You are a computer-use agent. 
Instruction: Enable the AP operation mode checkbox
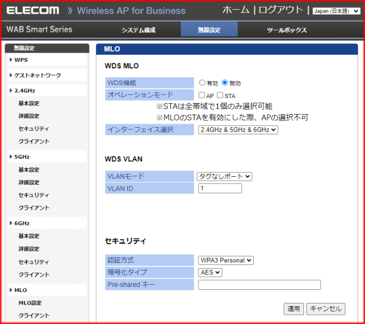click(202, 95)
